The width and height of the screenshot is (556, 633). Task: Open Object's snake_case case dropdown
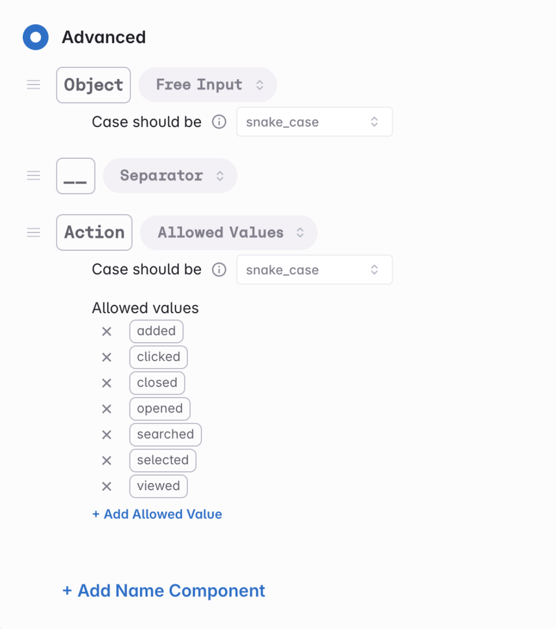click(314, 122)
